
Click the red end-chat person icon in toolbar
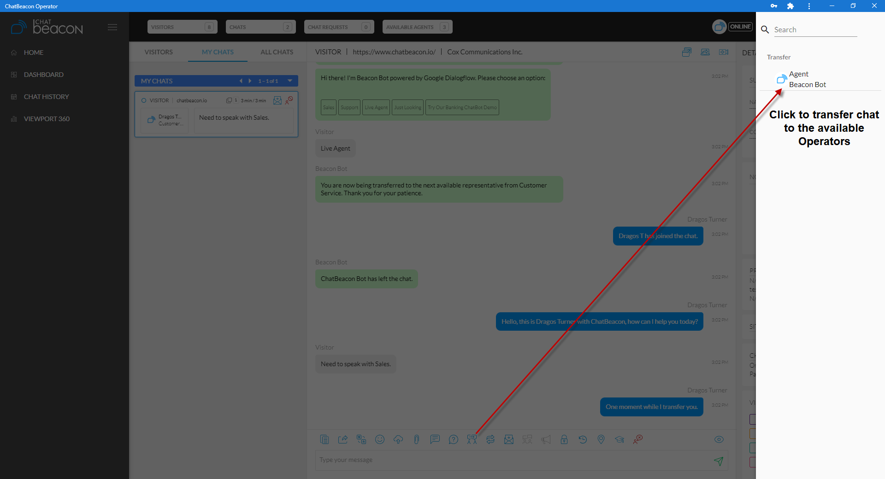click(x=638, y=439)
